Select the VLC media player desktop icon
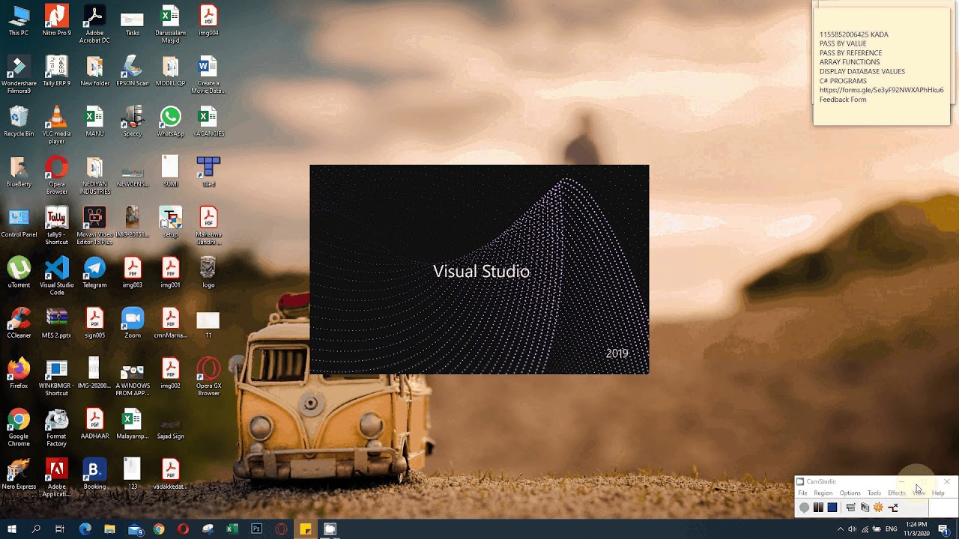The height and width of the screenshot is (539, 959). (x=57, y=125)
